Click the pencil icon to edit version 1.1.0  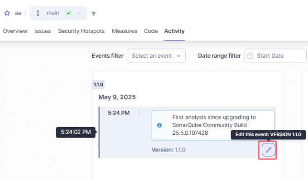pyautogui.click(x=268, y=150)
